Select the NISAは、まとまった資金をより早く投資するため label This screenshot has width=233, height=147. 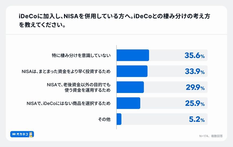pos(66,72)
